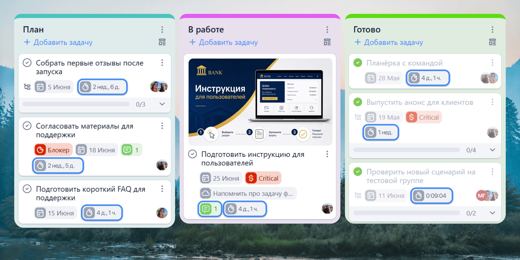Image resolution: width=520 pixels, height=260 pixels.
Task: Open menu for Проверить новый сценарий card
Action: pyautogui.click(x=492, y=172)
